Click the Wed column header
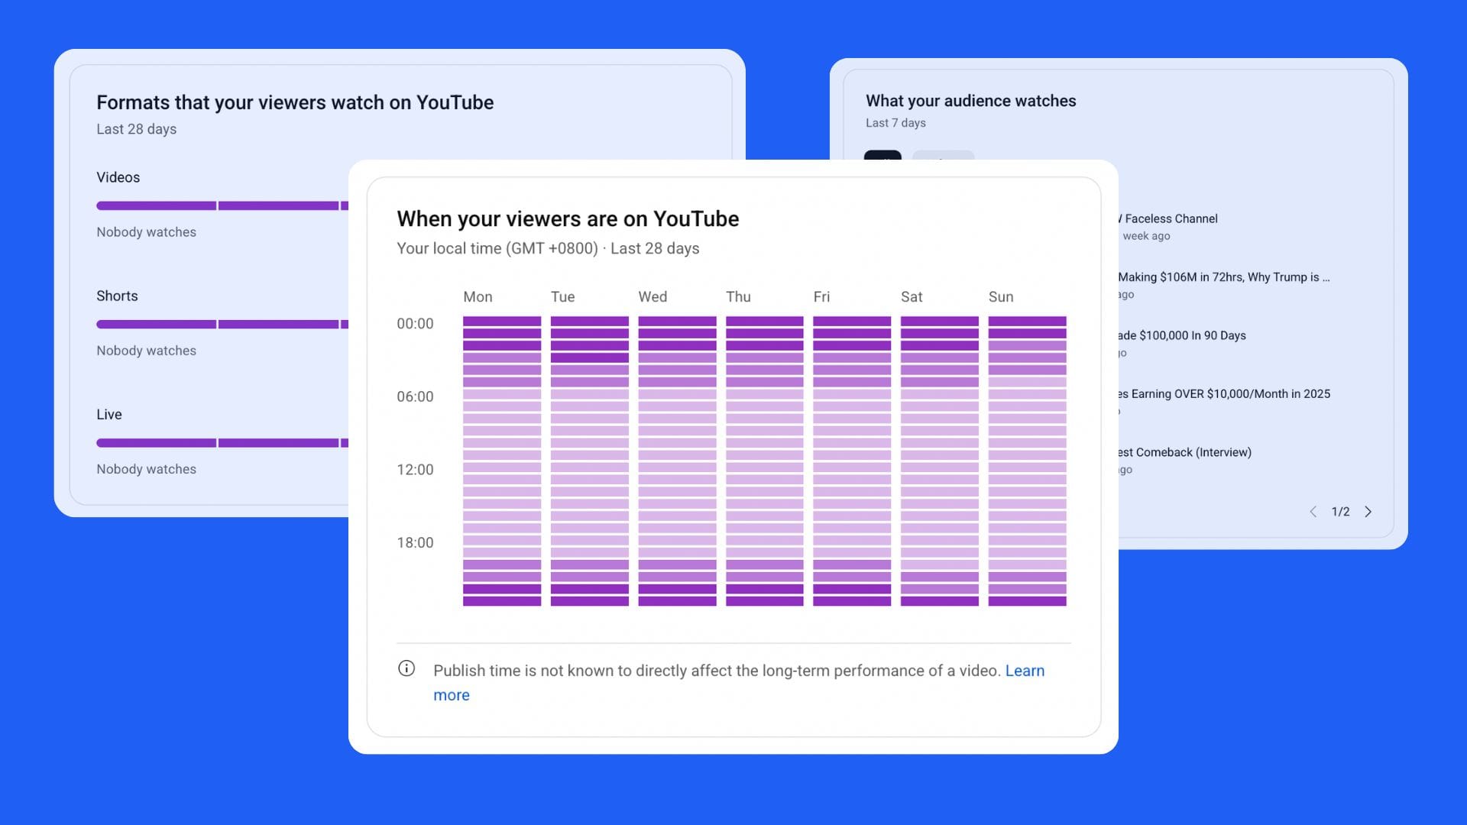1467x825 pixels. [653, 296]
